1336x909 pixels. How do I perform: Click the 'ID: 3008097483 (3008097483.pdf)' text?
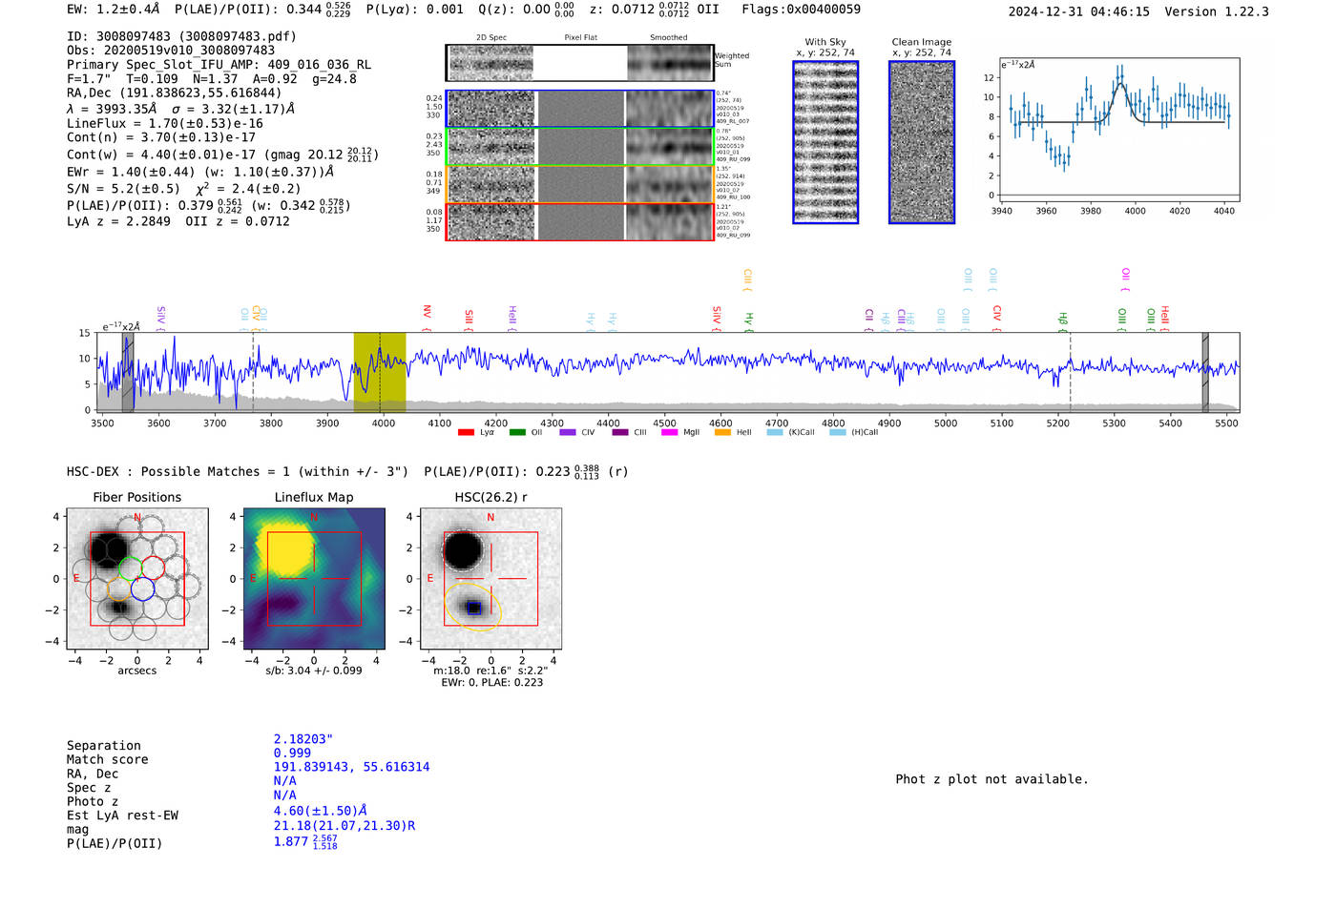click(181, 36)
